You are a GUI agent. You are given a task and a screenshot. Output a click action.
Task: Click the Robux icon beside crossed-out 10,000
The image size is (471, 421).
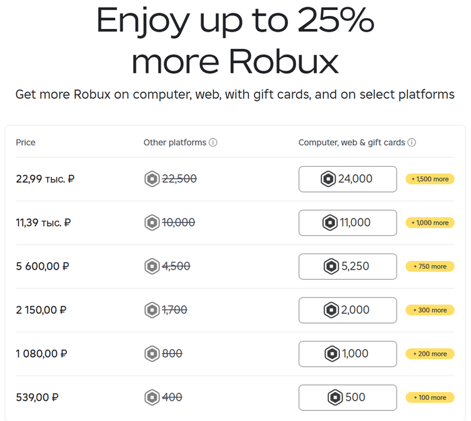coord(152,223)
